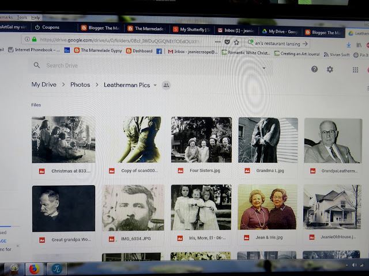Viewport: 369px width, 276px height.
Task: Click the Pocket save icon in address bar
Action: point(227,42)
